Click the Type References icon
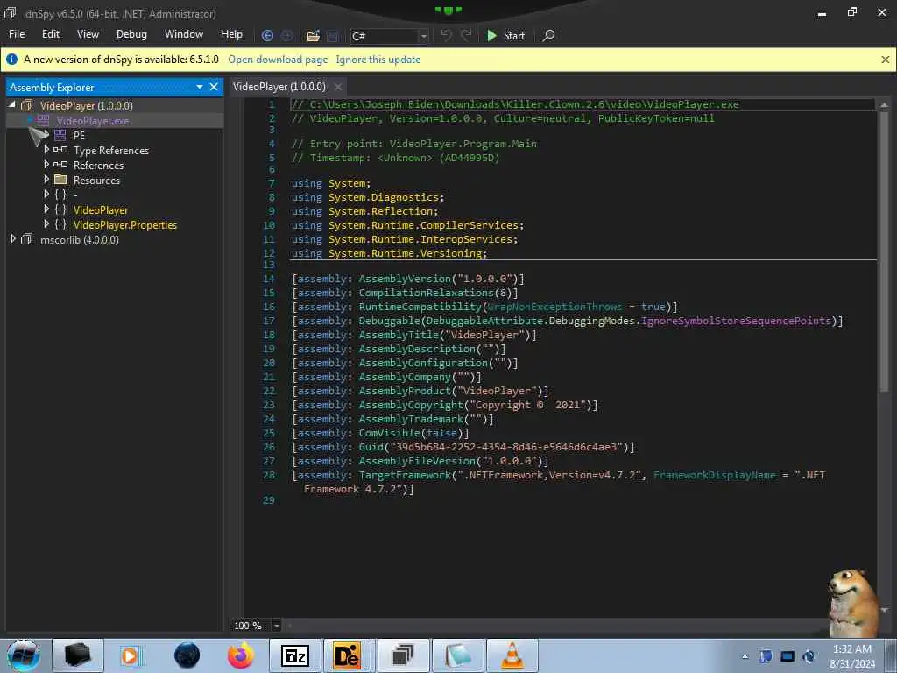The image size is (897, 673). click(x=60, y=150)
